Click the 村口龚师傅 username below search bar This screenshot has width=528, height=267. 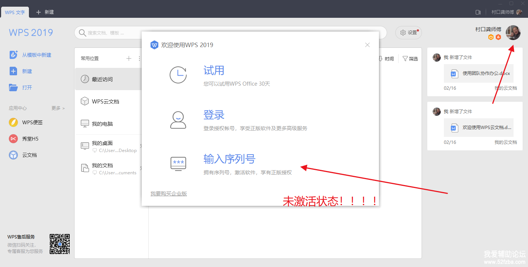pyautogui.click(x=488, y=29)
